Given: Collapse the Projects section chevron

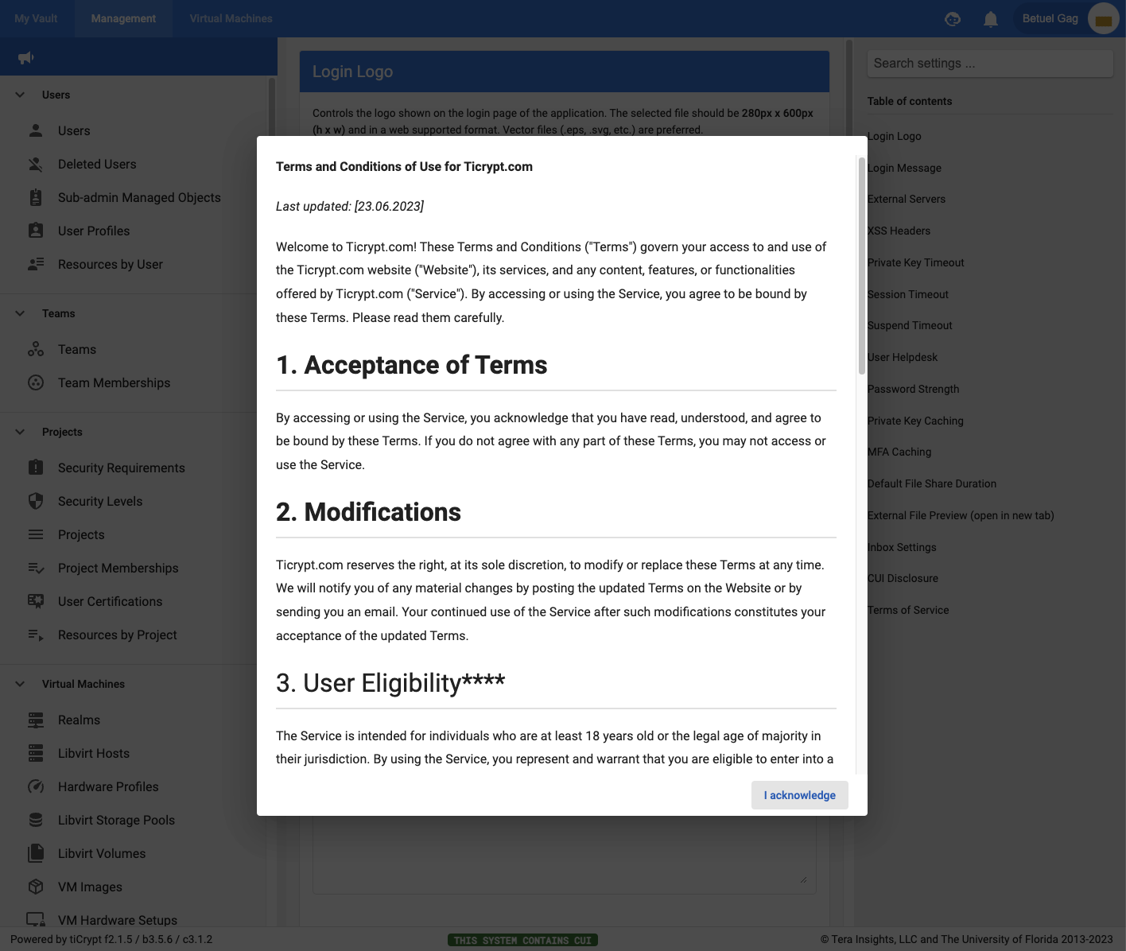Looking at the screenshot, I should tap(20, 432).
